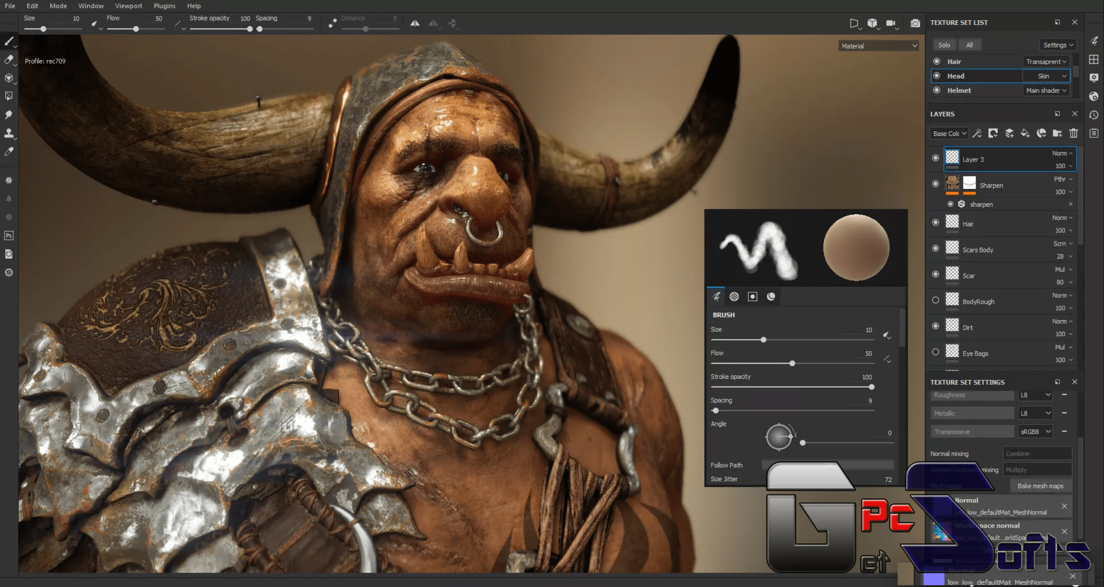Click the All button in texture sets
Image resolution: width=1104 pixels, height=587 pixels.
pos(969,45)
